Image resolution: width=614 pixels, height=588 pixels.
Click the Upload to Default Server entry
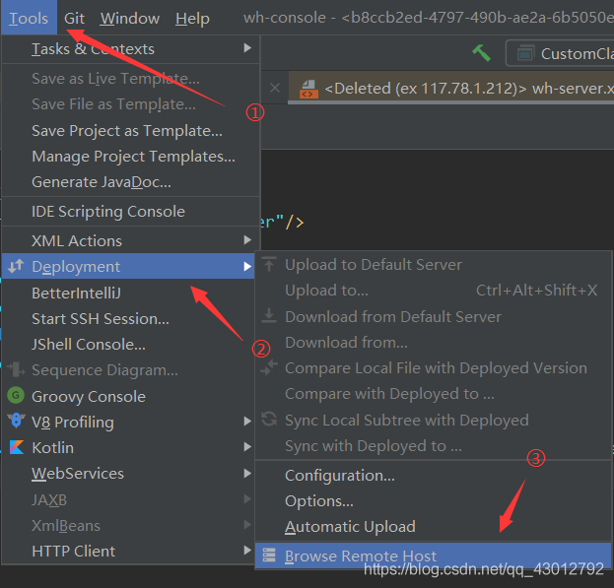(x=433, y=265)
